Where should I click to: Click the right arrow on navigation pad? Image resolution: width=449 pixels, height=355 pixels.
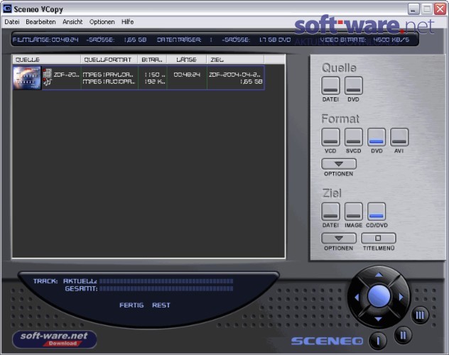tap(401, 297)
